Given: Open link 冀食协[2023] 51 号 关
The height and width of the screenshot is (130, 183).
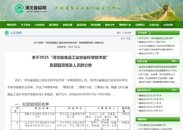Looking at the screenshot, I should click(x=150, y=103).
